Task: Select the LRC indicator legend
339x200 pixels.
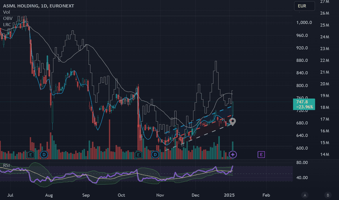Action: (x=7, y=25)
